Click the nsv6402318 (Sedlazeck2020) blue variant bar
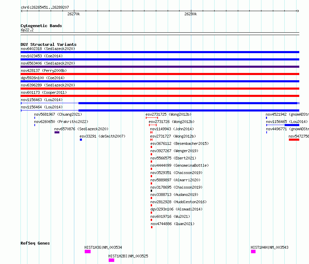Image resolution: width=309 pixels, height=264 pixels. pos(160,52)
